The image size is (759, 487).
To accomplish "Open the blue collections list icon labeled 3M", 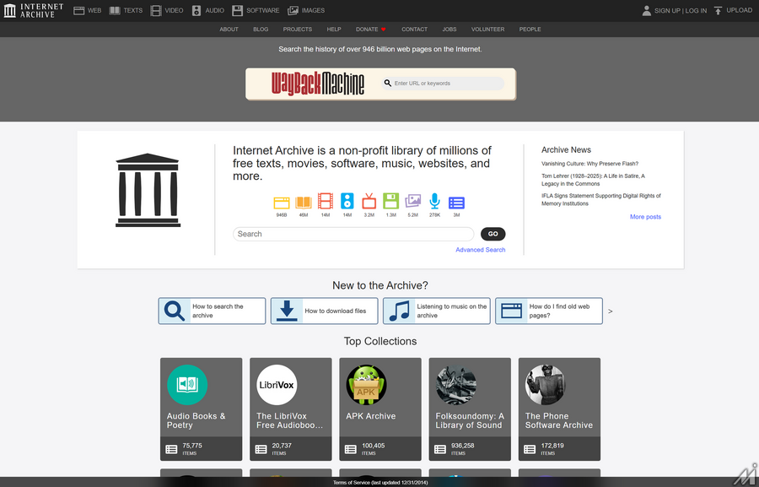I will click(456, 203).
